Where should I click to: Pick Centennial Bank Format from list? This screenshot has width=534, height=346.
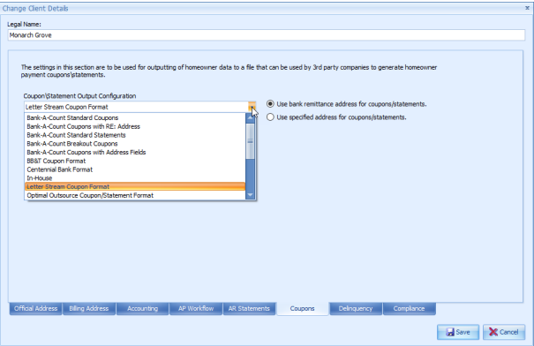point(135,169)
